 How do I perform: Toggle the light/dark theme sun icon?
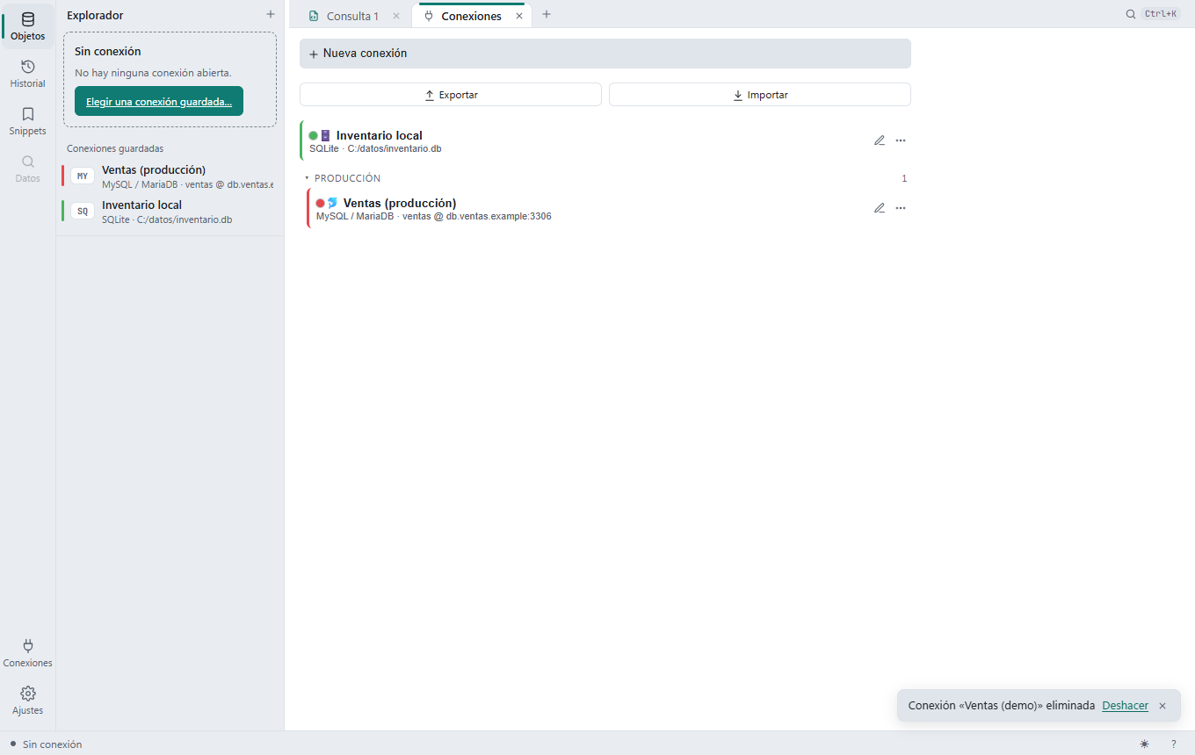pyautogui.click(x=1144, y=744)
